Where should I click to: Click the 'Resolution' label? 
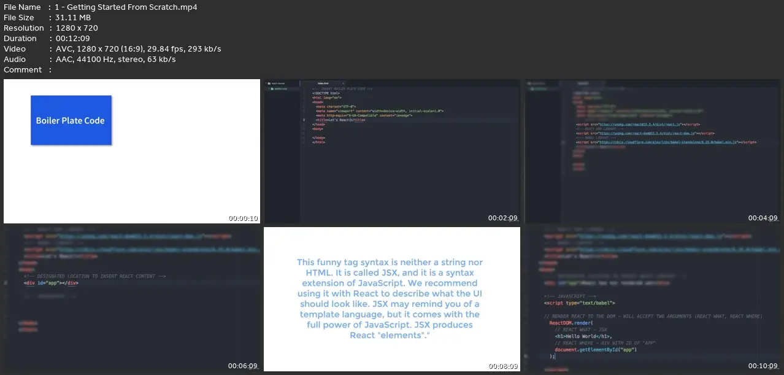[24, 28]
